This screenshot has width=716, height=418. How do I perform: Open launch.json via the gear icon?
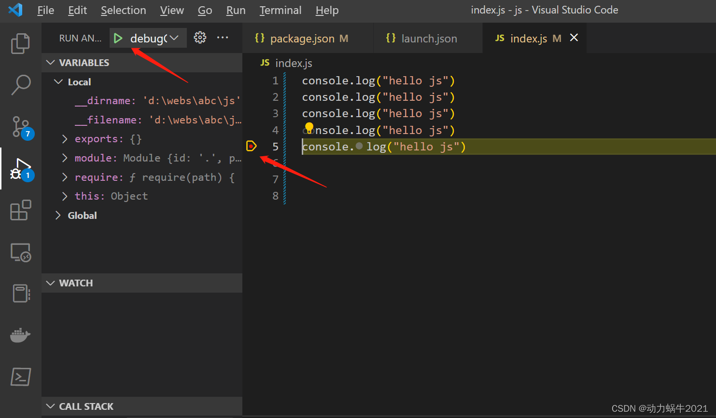coord(200,38)
